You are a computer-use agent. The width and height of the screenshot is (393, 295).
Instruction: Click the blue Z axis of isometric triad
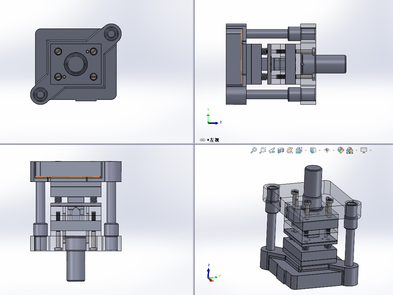tap(209, 273)
